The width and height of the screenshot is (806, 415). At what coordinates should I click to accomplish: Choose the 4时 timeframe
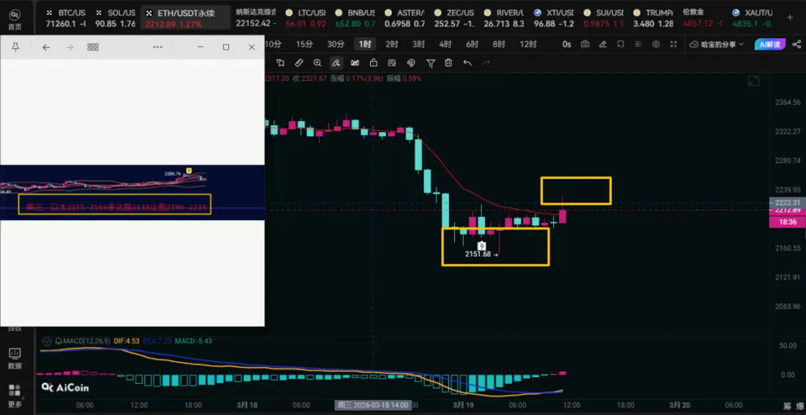445,44
